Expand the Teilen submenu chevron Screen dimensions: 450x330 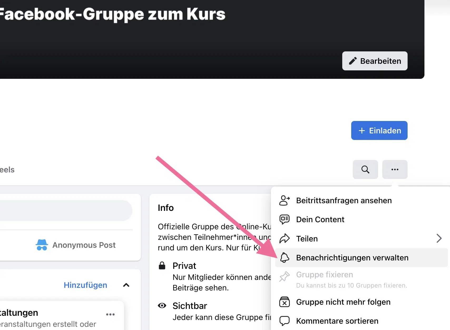[439, 238]
